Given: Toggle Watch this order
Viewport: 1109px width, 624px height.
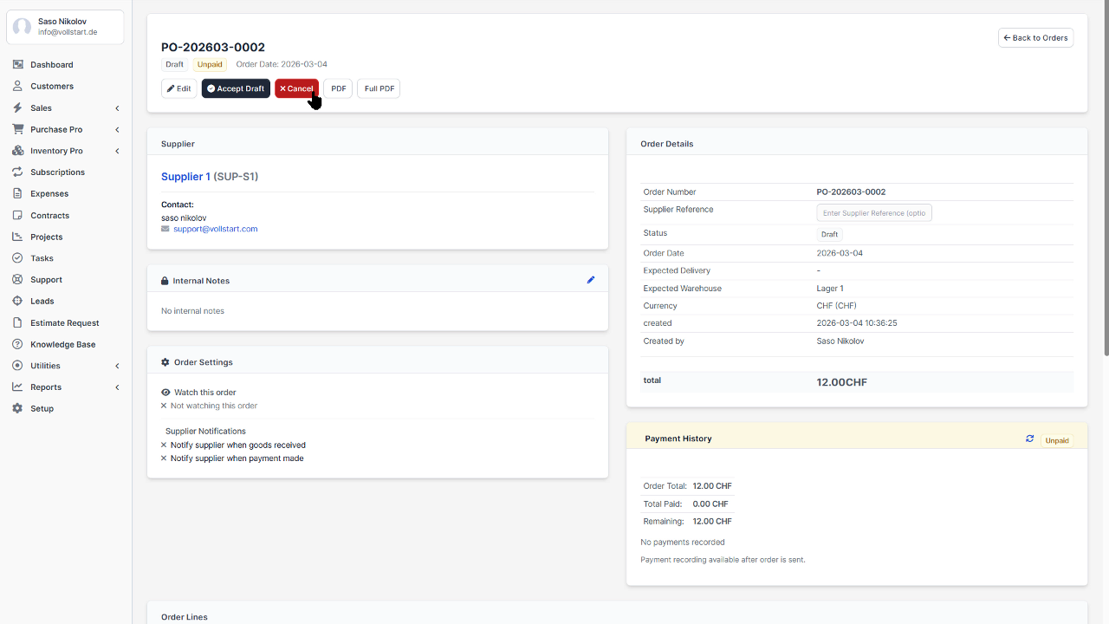Looking at the screenshot, I should pyautogui.click(x=198, y=393).
